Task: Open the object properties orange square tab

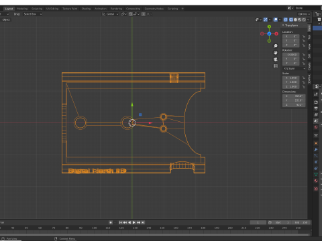Action: [316, 143]
